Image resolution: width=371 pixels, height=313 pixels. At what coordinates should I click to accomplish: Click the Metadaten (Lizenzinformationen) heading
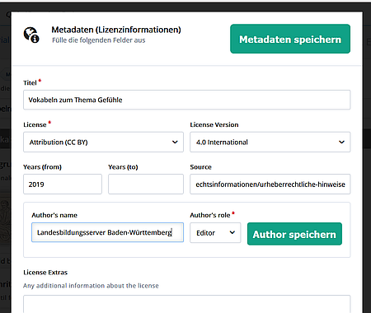click(116, 30)
